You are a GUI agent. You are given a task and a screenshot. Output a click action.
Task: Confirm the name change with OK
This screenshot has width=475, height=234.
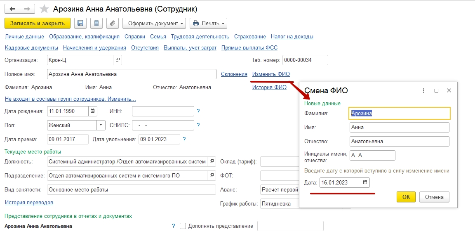pos(406,197)
